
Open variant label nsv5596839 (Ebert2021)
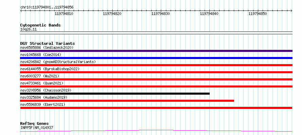click(x=43, y=104)
